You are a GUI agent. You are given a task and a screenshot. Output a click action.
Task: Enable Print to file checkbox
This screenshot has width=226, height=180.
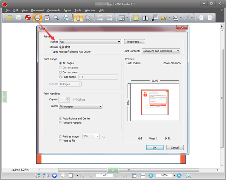61,141
